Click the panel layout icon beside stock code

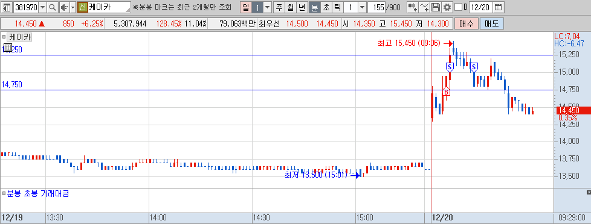click(x=7, y=7)
